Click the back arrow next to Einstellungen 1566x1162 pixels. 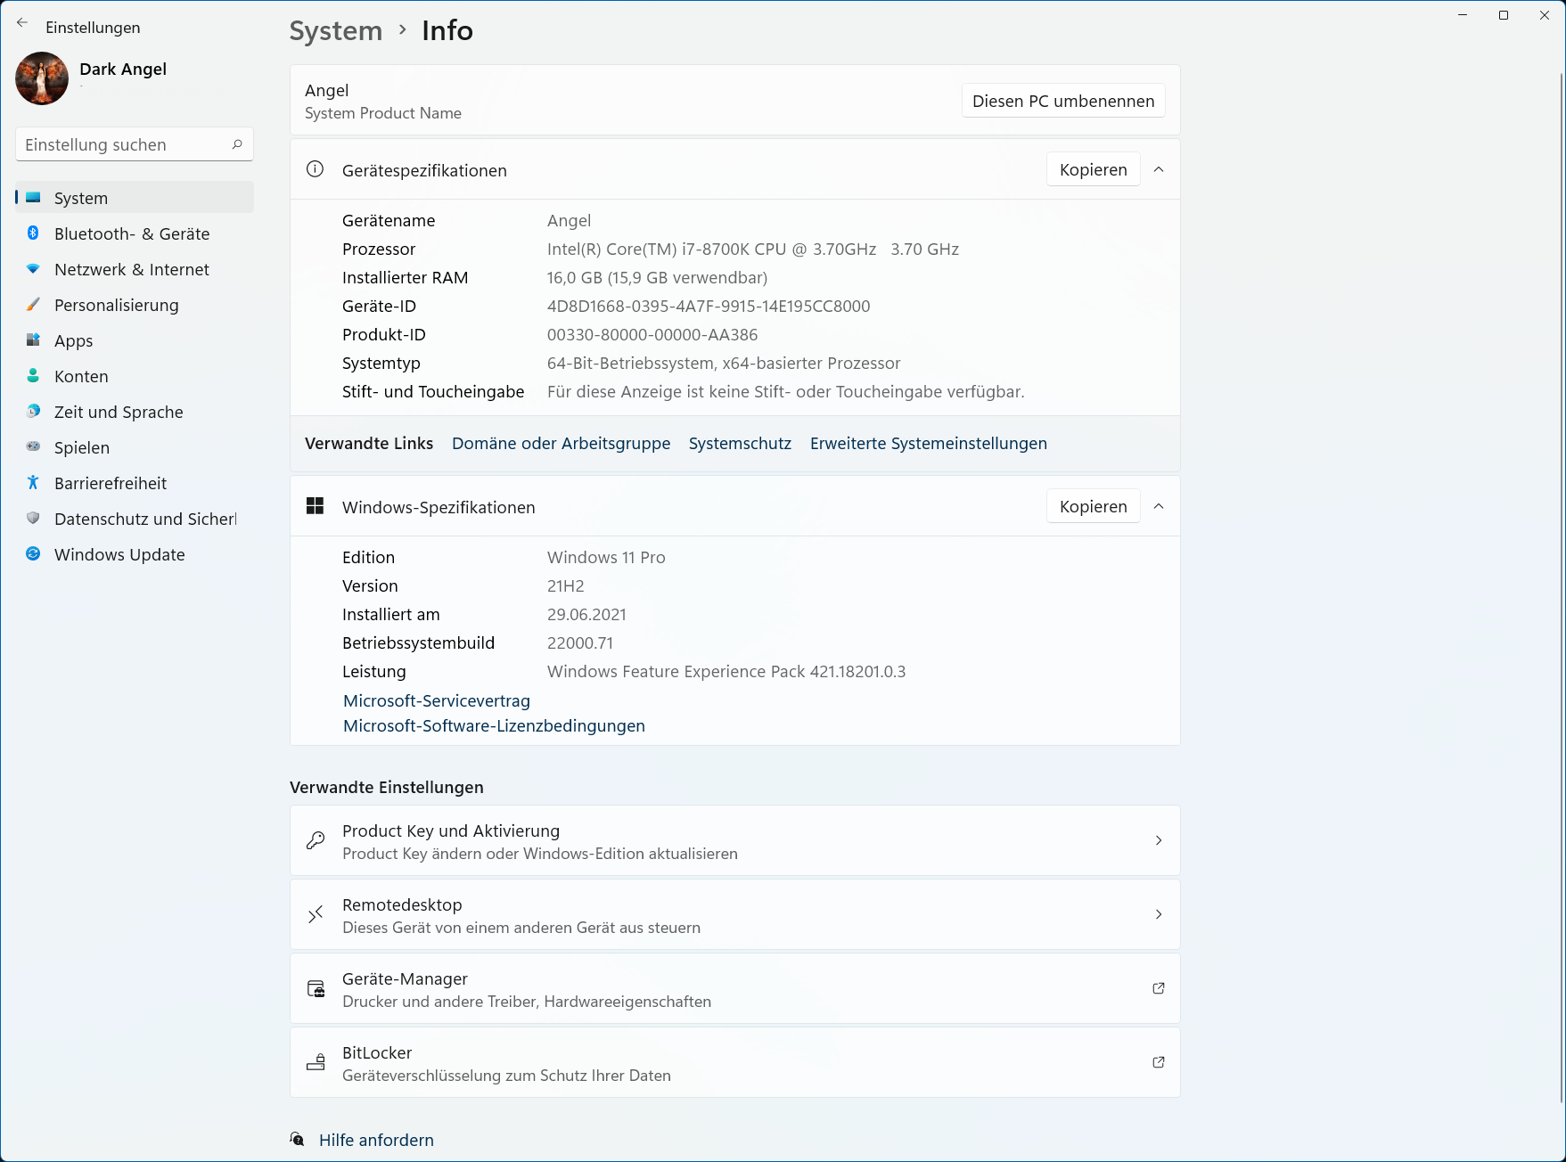click(x=22, y=23)
